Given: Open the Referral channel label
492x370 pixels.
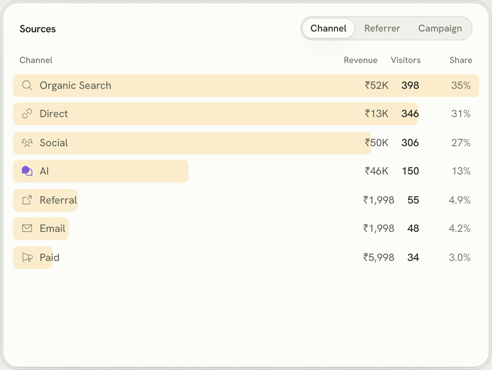Looking at the screenshot, I should tap(58, 200).
